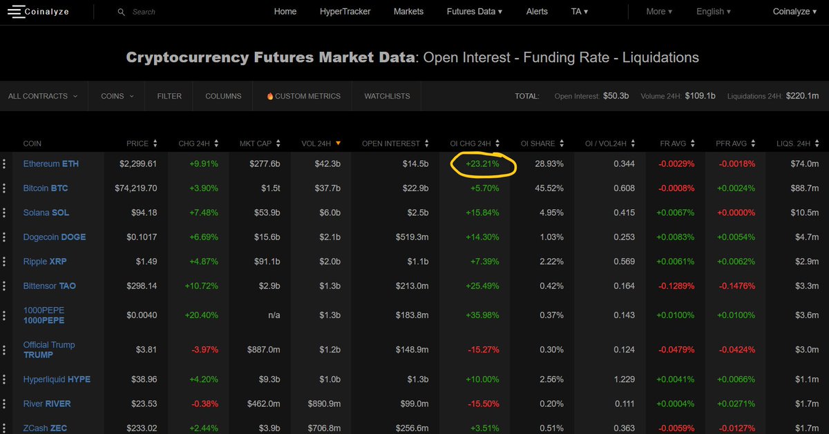Click Bitcoin price $74,219.70
The width and height of the screenshot is (829, 434).
137,188
